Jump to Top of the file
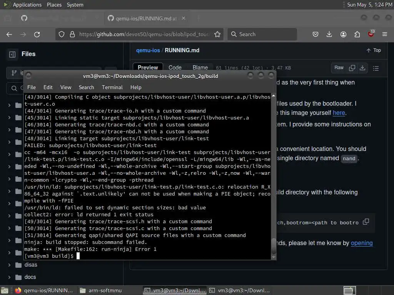The image size is (394, 295). point(374,50)
